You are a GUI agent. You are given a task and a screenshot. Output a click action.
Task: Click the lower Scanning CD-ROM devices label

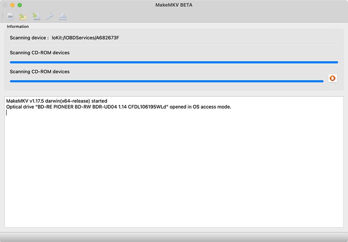click(40, 72)
